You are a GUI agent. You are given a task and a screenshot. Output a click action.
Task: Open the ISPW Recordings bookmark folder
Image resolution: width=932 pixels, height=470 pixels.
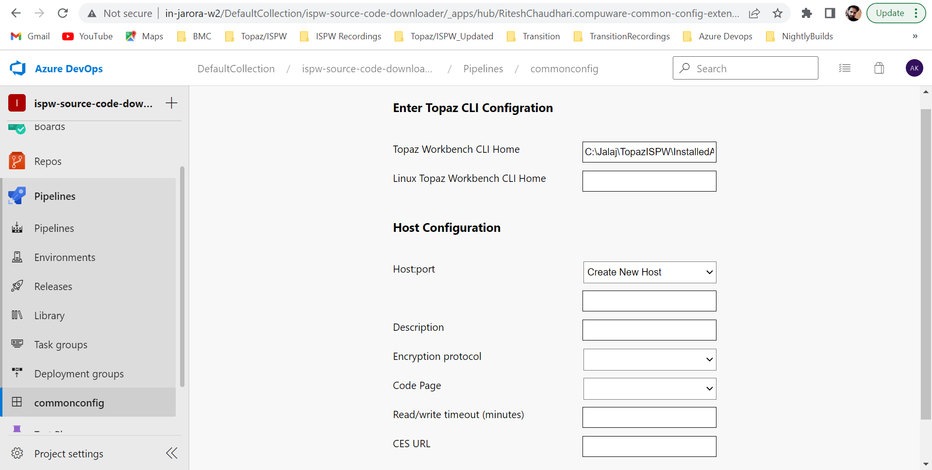(x=341, y=36)
